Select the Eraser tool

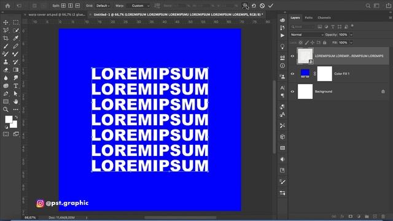pos(6,70)
